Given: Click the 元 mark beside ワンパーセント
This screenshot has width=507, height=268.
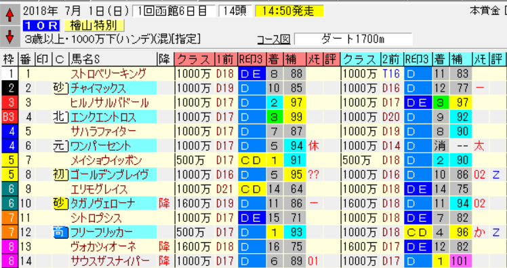Looking at the screenshot, I should [x=60, y=146].
